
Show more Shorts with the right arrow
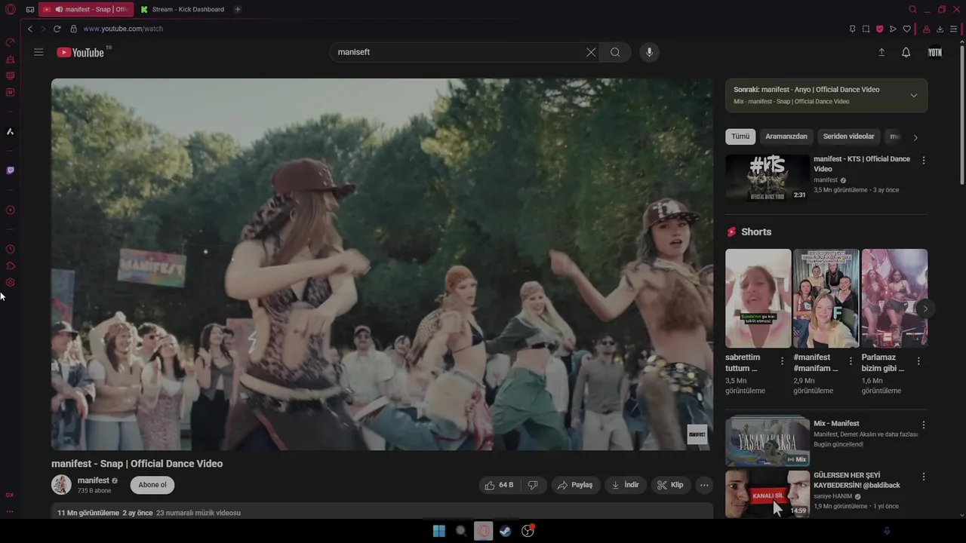[925, 308]
